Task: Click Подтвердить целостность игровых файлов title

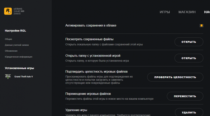Action: (x=97, y=72)
